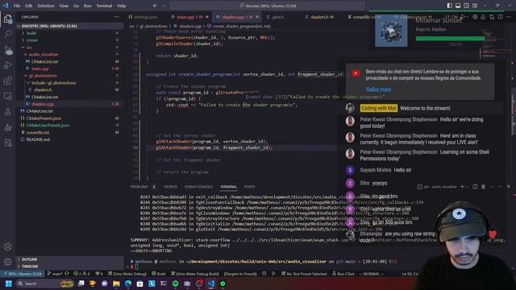The image size is (516, 290).
Task: Collapse include/gl_abstractions folder
Action: pyautogui.click(x=53, y=83)
